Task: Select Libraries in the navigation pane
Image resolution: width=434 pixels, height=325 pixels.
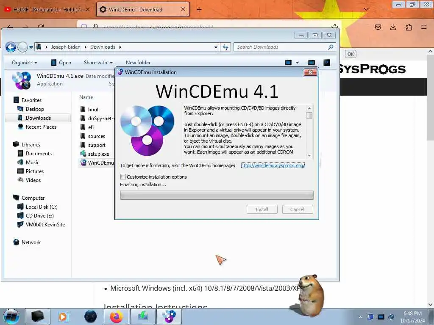Action: pyautogui.click(x=27, y=145)
